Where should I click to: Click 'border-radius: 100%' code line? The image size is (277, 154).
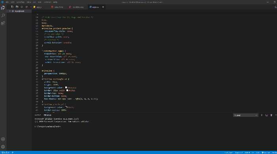(55, 110)
